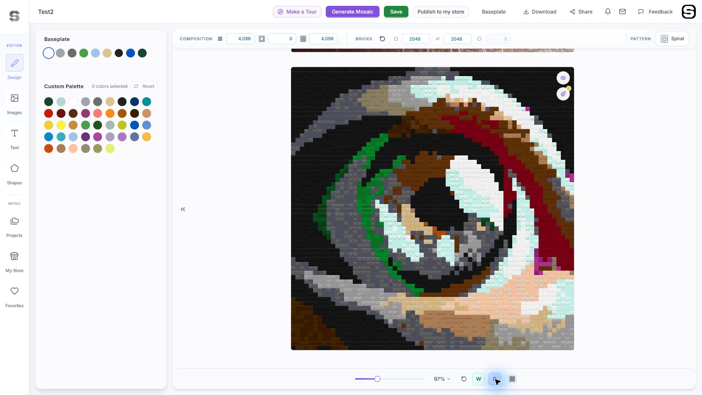Click Generate Mosaic button
The width and height of the screenshot is (702, 395).
pos(352,12)
